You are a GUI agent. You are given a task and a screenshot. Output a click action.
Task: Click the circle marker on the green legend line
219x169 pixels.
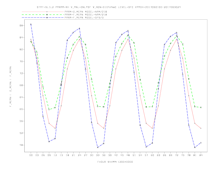pos(47,15)
